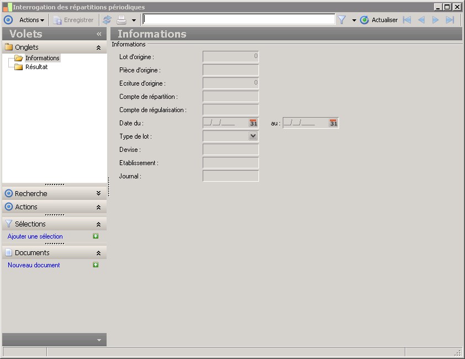This screenshot has height=359, width=465.
Task: Click the refresh arrows toolbar icon
Action: [x=107, y=20]
